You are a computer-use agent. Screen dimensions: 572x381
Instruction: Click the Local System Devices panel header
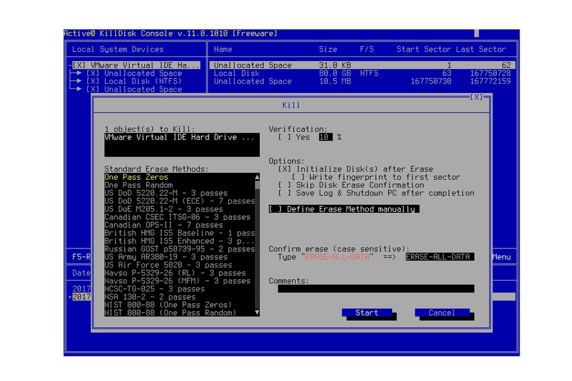coord(118,49)
